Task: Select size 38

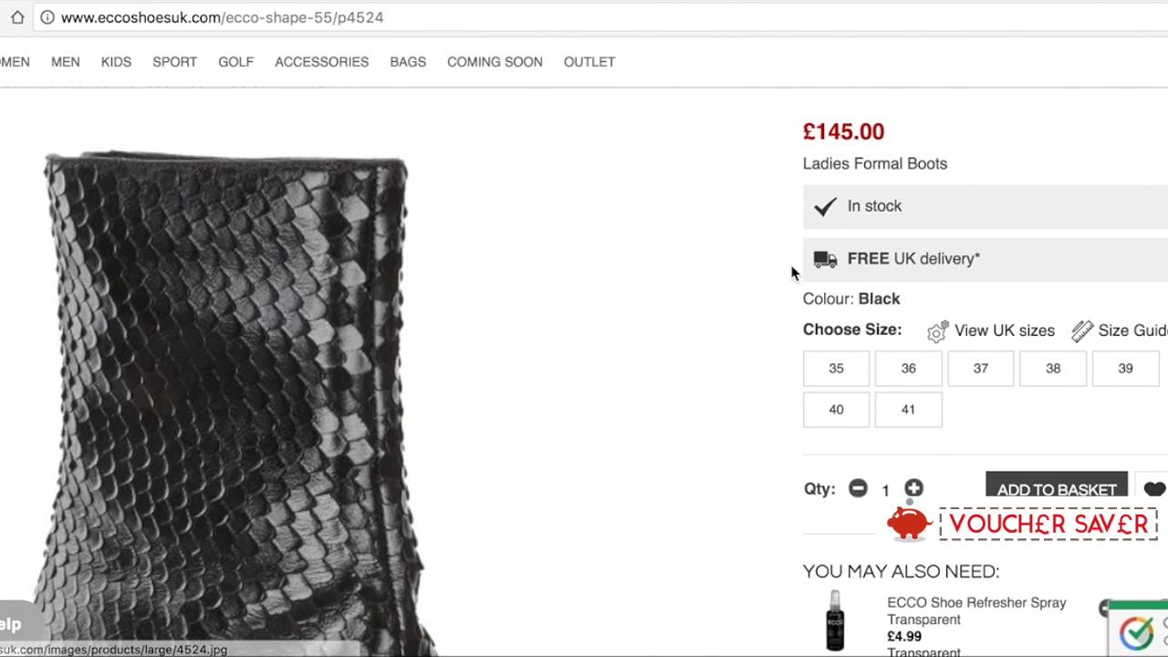Action: coord(1053,369)
